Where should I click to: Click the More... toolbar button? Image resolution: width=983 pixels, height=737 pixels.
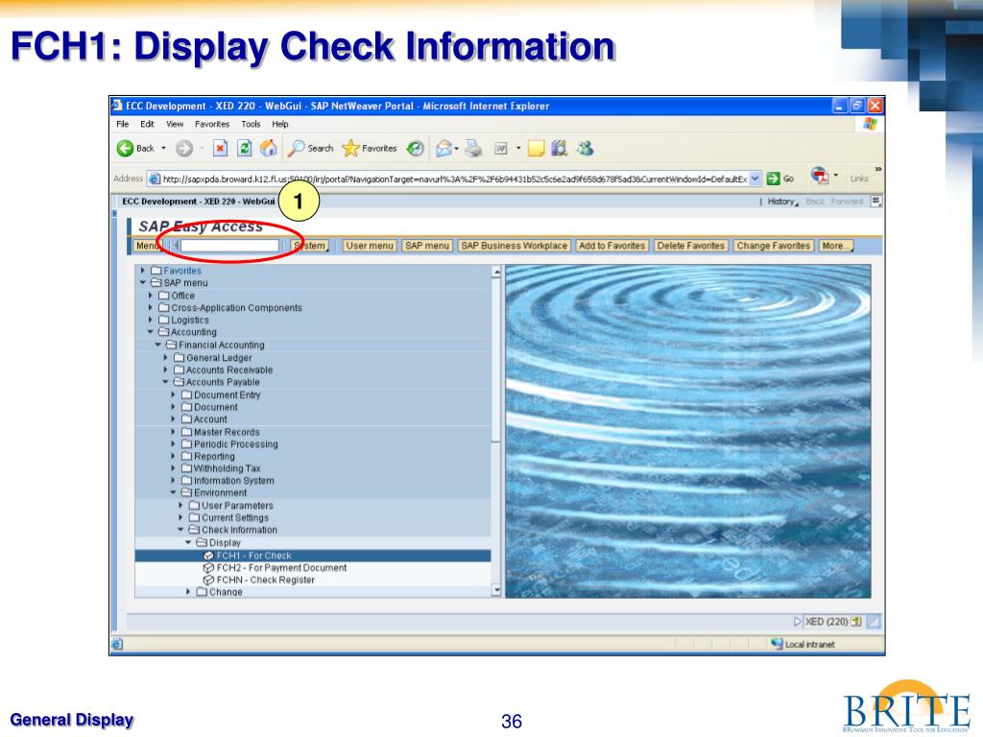(x=836, y=246)
